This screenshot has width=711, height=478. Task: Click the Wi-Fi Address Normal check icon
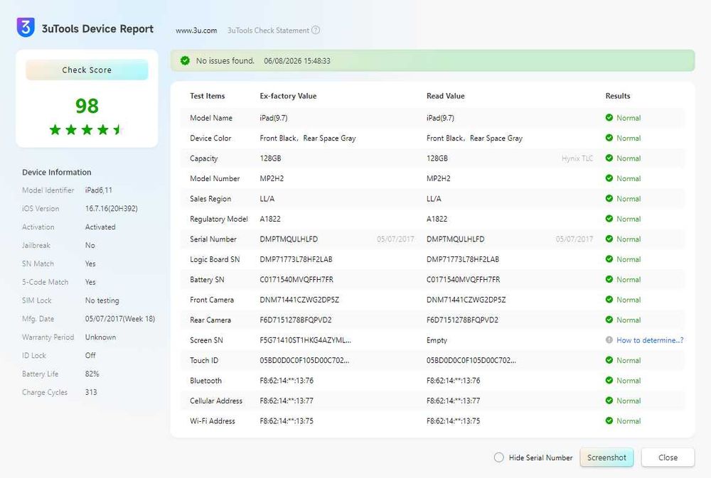[x=609, y=421]
